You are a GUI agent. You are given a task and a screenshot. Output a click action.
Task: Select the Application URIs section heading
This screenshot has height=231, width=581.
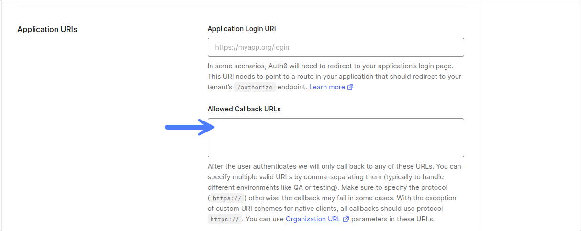click(x=47, y=30)
